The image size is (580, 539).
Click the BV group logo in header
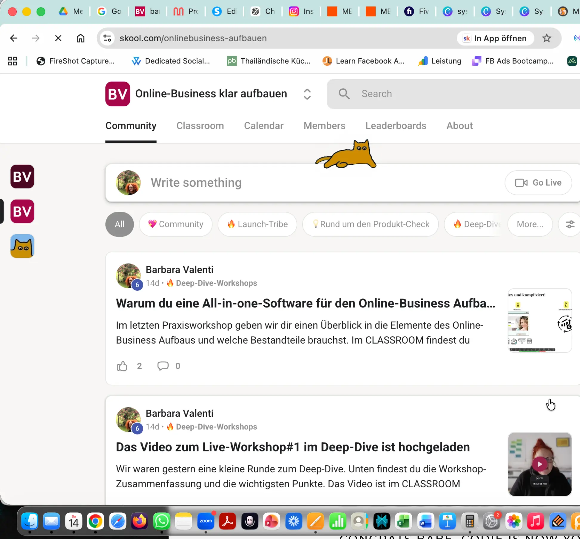tap(118, 94)
